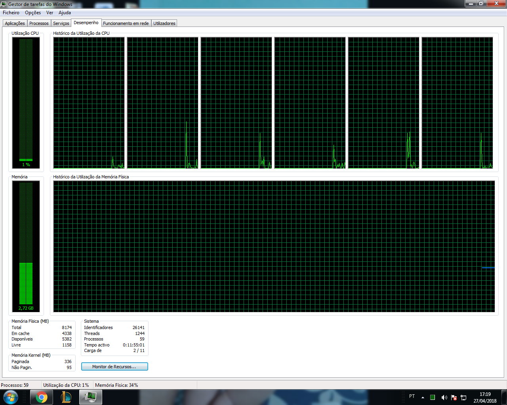Image resolution: width=507 pixels, height=405 pixels.
Task: Minimize the Task Manager window
Action: [471, 4]
